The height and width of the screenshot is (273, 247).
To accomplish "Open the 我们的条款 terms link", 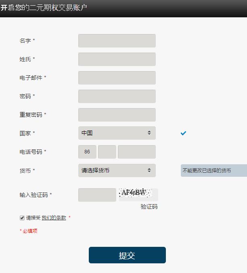I will click(54, 218).
